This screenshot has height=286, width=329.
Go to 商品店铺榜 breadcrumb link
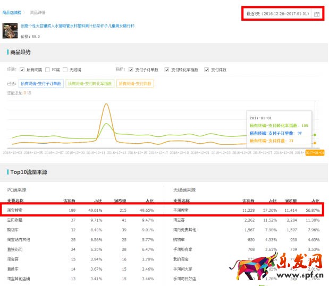13,12
